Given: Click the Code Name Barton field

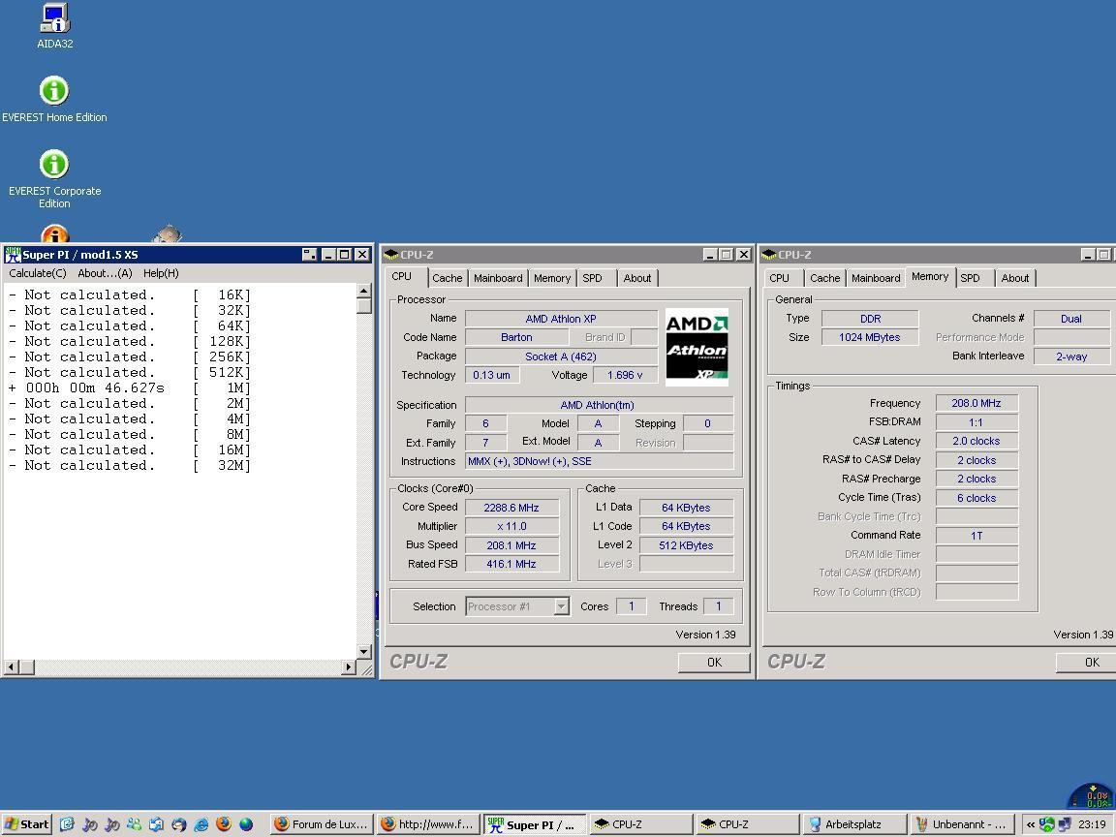Looking at the screenshot, I should [x=516, y=337].
